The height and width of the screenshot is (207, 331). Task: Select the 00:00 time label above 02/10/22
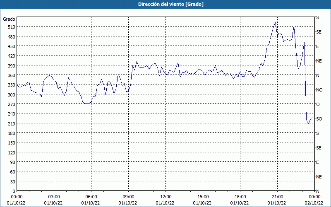(314, 197)
